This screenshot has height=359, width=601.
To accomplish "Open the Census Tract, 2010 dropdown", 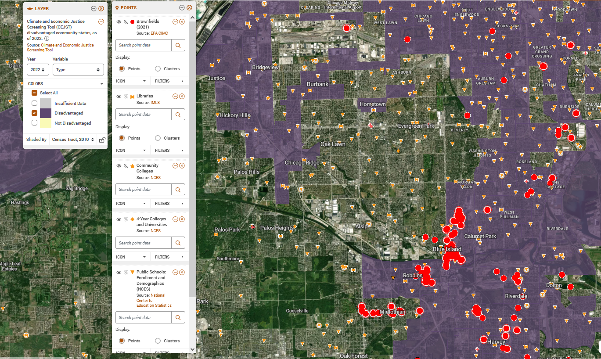I will point(73,140).
